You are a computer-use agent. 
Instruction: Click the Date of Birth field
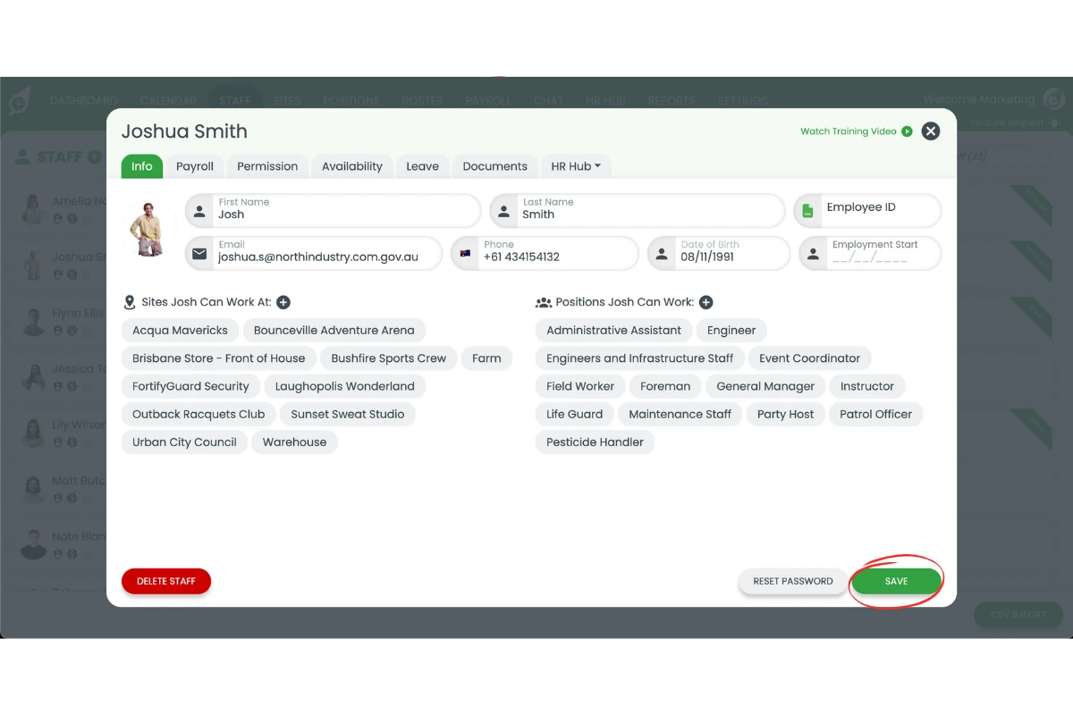719,253
